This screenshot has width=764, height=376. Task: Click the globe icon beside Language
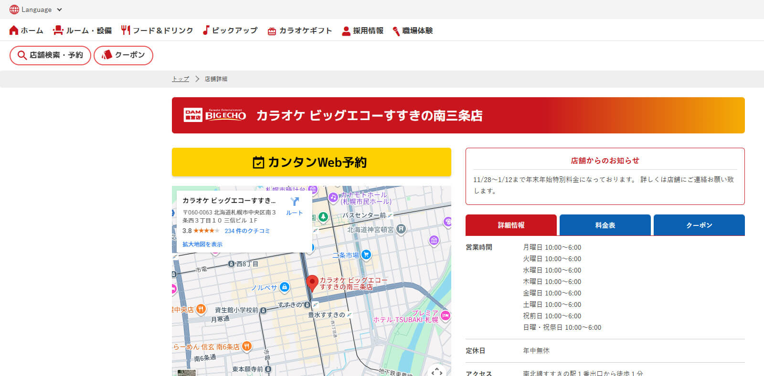[x=14, y=10]
